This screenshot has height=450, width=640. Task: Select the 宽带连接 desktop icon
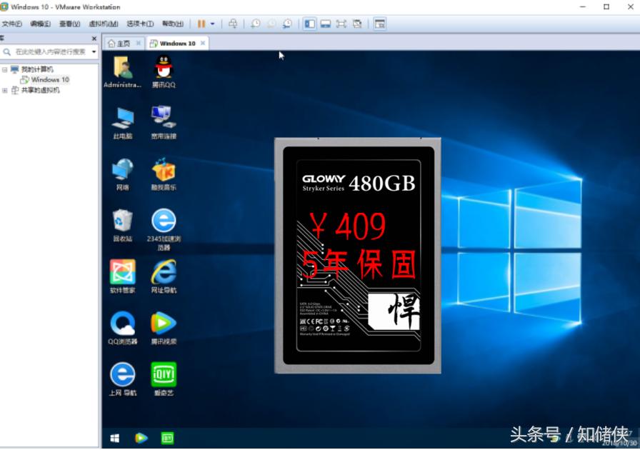click(164, 123)
